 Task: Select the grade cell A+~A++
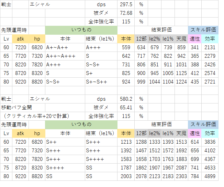65,47
